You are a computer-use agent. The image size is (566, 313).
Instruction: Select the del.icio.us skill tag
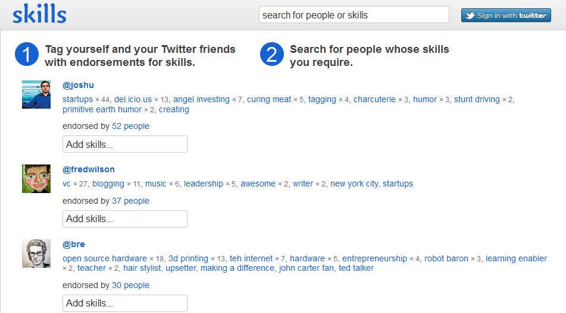[133, 99]
